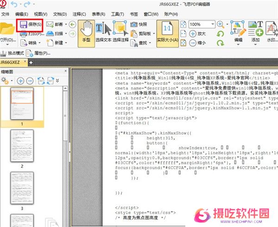
Task: Click the Convert (转换) icon
Action: (24, 43)
